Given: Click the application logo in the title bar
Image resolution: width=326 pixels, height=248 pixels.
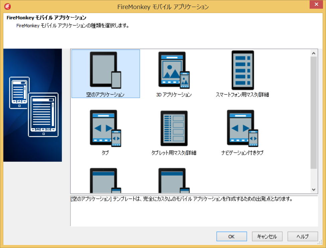Looking at the screenshot, I should point(8,7).
